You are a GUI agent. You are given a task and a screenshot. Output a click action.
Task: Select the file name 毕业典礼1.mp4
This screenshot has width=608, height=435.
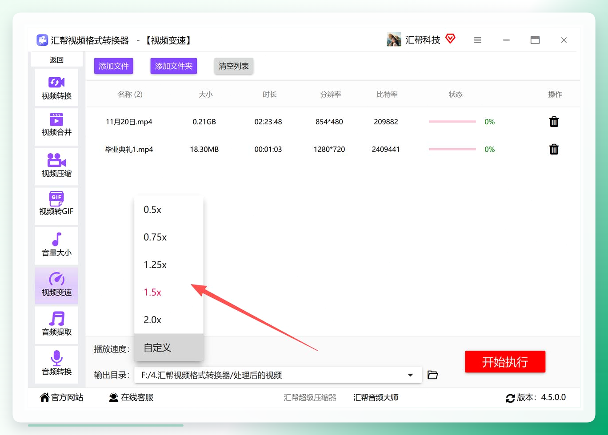tap(129, 149)
